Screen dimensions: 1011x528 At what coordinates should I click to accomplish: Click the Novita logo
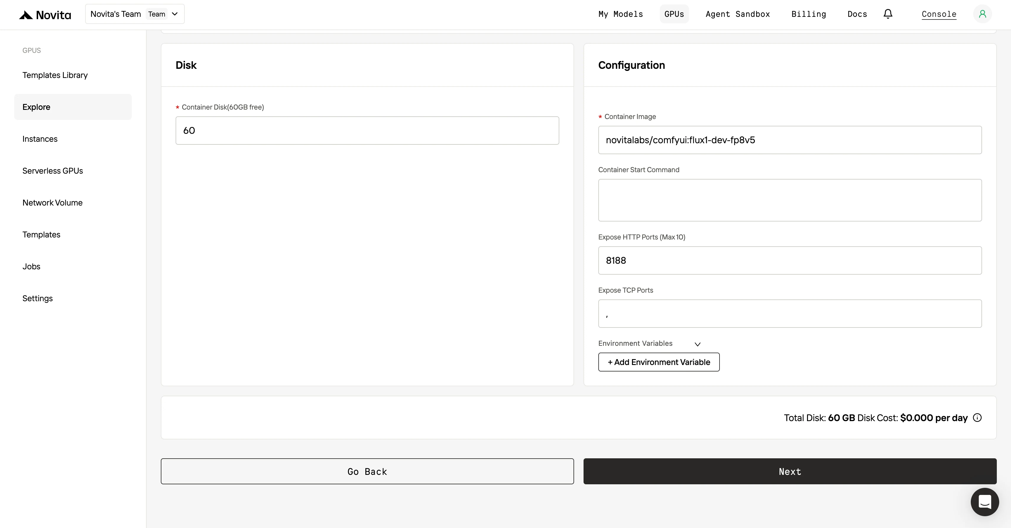coord(45,15)
